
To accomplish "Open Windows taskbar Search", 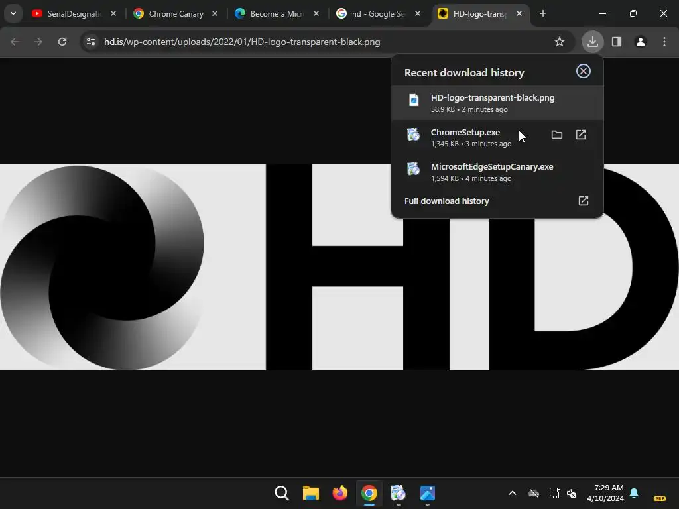I will pyautogui.click(x=281, y=493).
